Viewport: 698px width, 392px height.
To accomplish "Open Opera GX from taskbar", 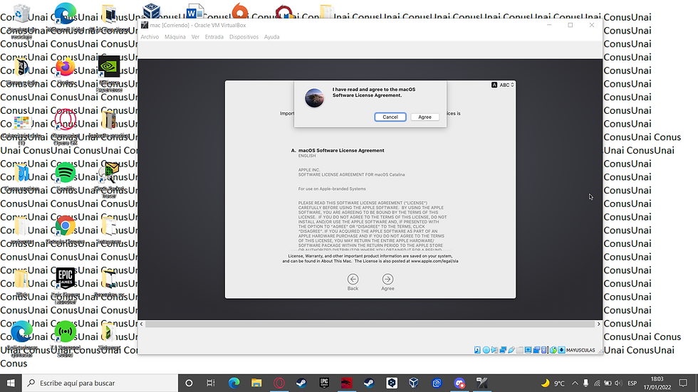I will (279, 383).
